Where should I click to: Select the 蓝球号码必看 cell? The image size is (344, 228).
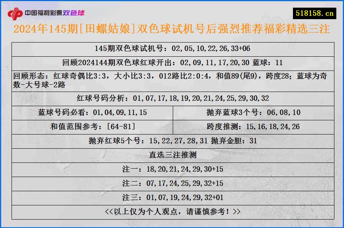pos(92,113)
